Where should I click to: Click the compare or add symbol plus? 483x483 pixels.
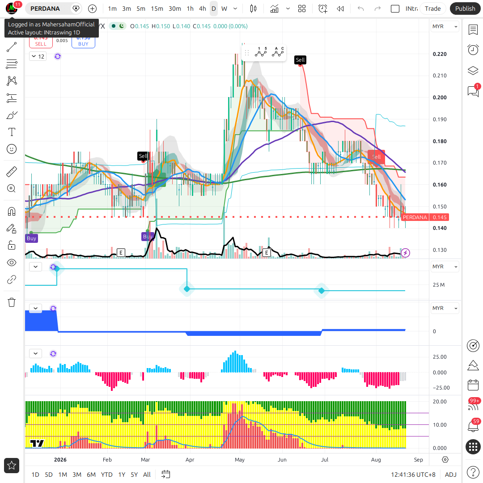pyautogui.click(x=92, y=8)
